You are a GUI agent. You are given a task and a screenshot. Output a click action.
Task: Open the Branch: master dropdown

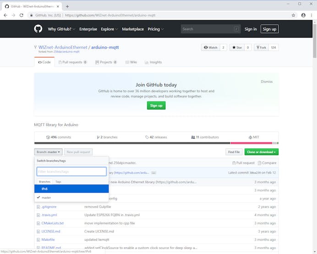click(48, 152)
